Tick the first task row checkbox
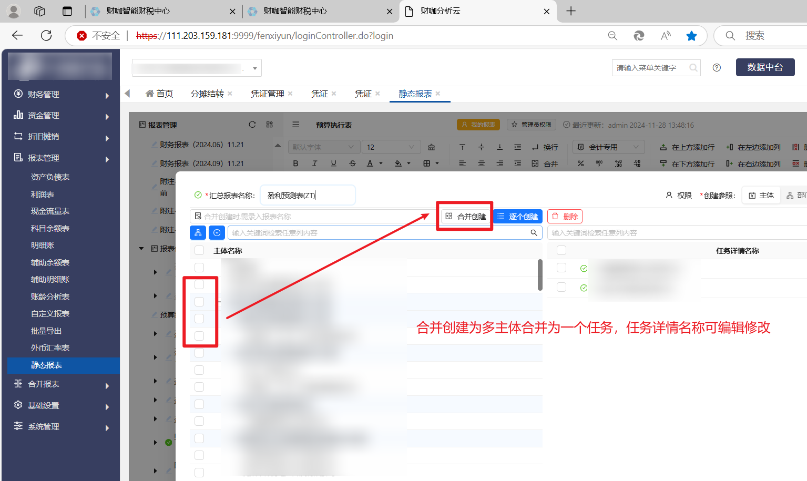Screen dimensions: 807x481 [561, 268]
